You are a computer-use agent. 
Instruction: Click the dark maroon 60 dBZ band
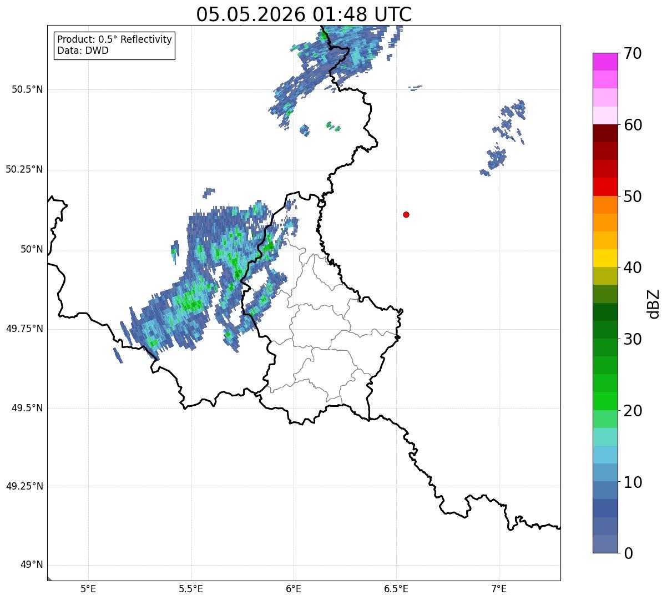coord(609,133)
